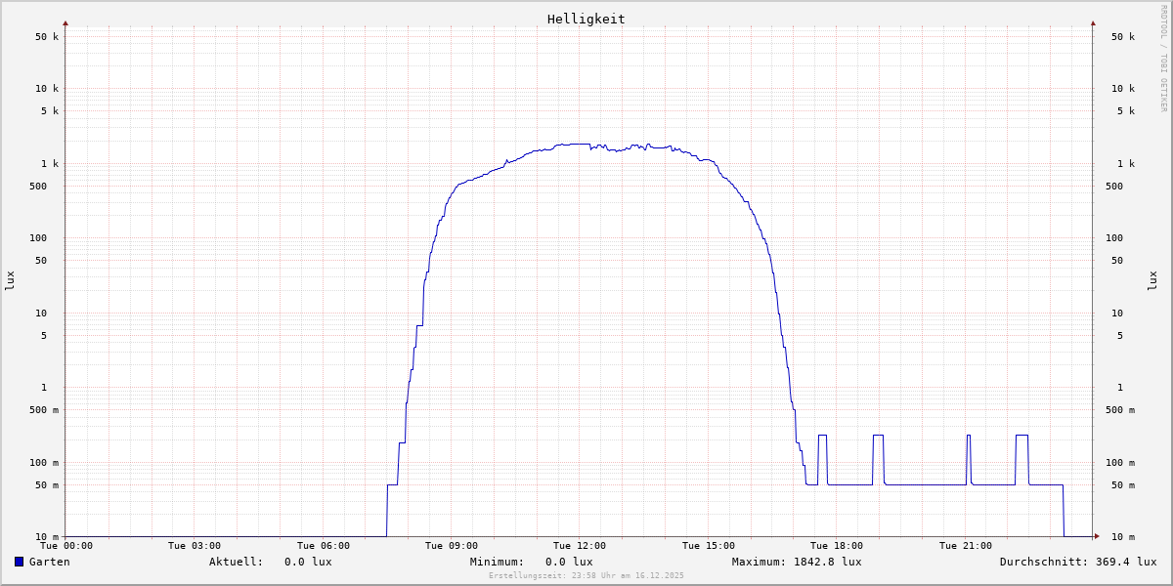This screenshot has width=1173, height=586.
Task: Click the red arrow at x-axis right end
Action: point(1096,536)
